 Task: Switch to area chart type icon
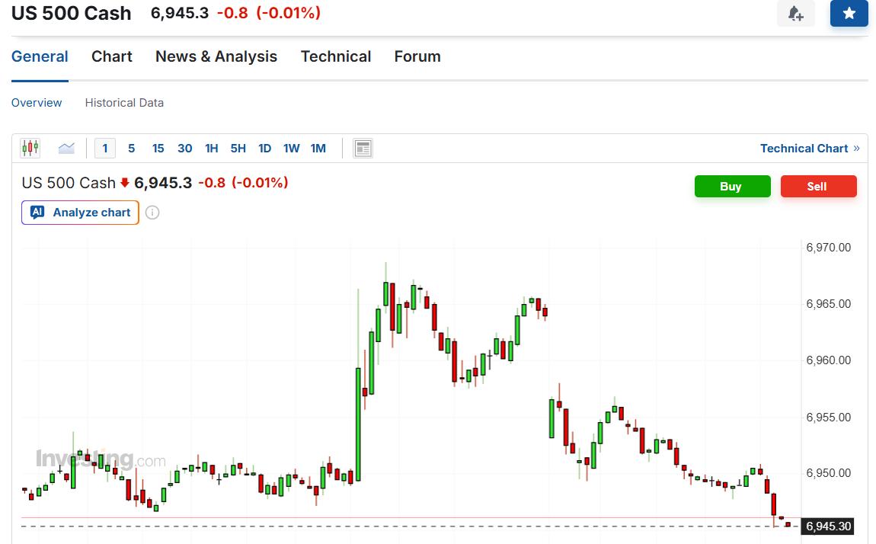click(x=66, y=148)
